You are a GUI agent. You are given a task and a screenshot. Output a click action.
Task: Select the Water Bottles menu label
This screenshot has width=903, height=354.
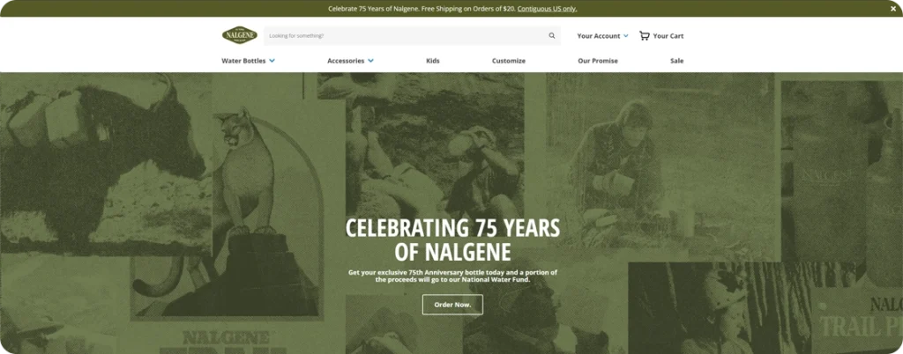[243, 61]
